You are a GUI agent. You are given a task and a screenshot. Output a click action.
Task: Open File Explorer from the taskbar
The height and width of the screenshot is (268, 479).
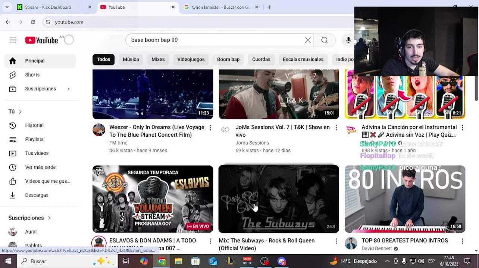point(178,261)
